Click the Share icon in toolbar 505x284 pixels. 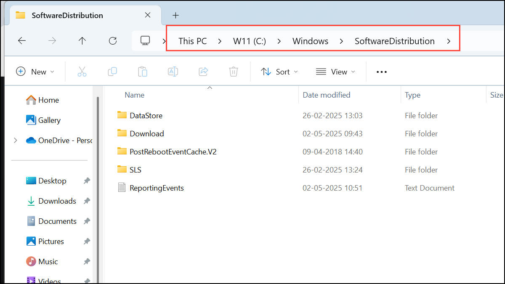(203, 72)
